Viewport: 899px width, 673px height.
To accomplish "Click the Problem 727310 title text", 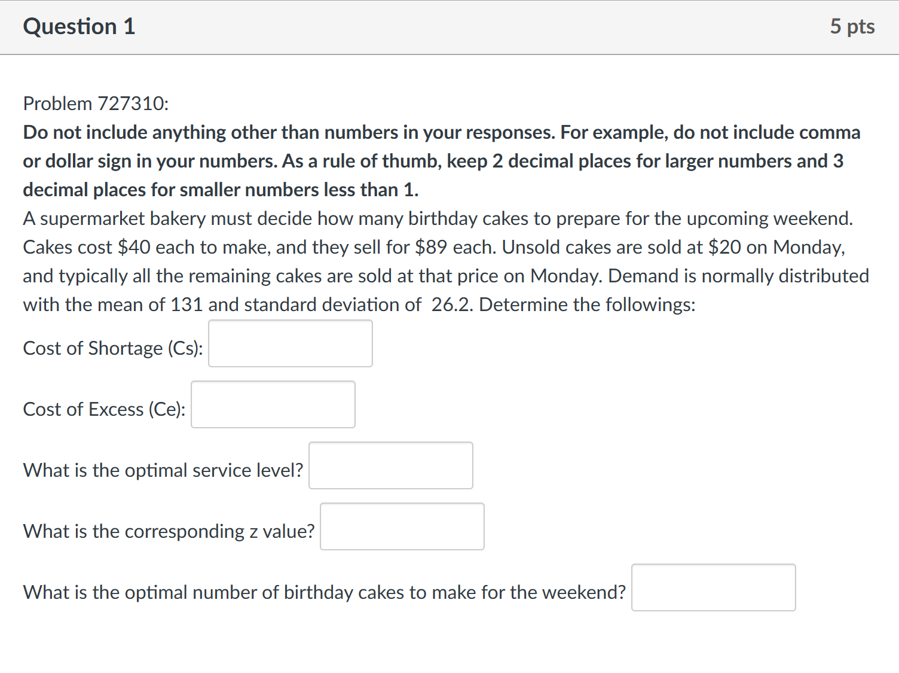I will (x=95, y=103).
